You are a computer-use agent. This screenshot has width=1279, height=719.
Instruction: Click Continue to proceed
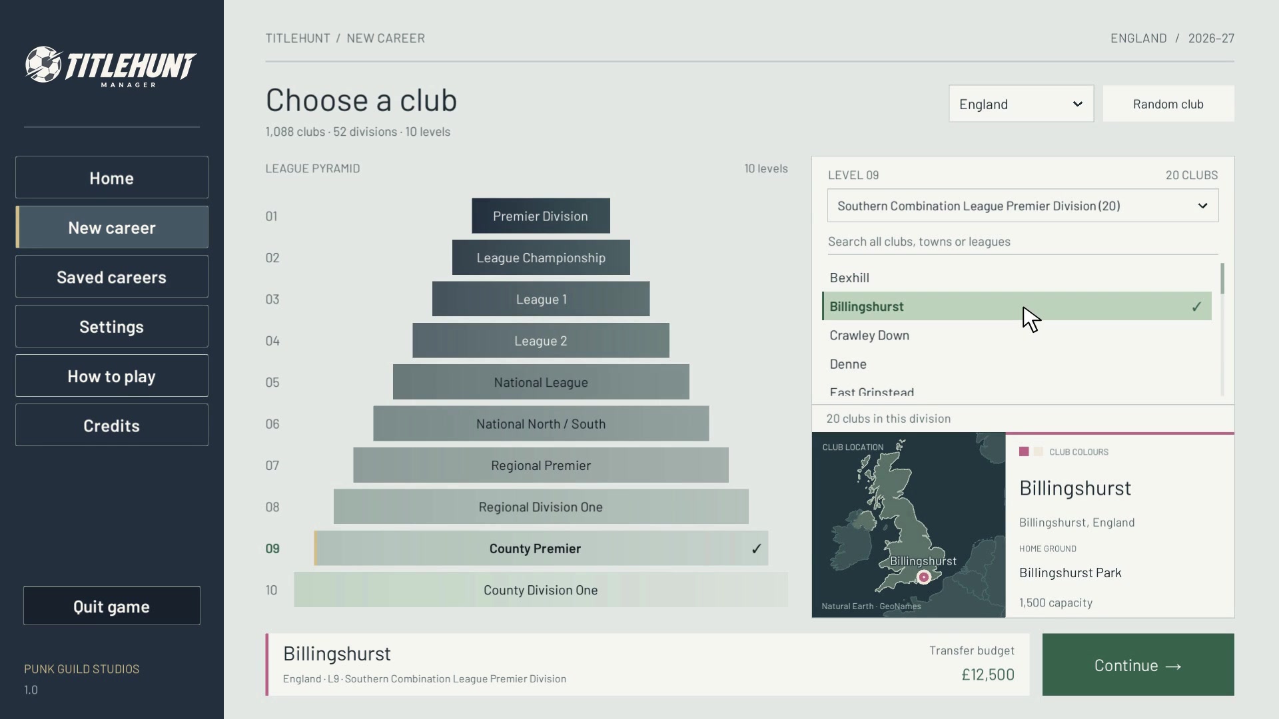(x=1138, y=665)
